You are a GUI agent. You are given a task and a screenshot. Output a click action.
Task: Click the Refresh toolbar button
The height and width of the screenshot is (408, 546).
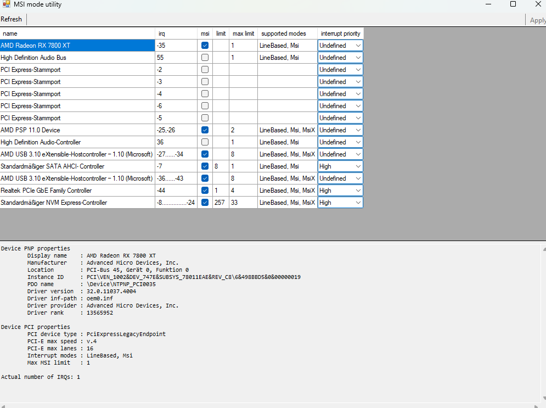point(11,19)
